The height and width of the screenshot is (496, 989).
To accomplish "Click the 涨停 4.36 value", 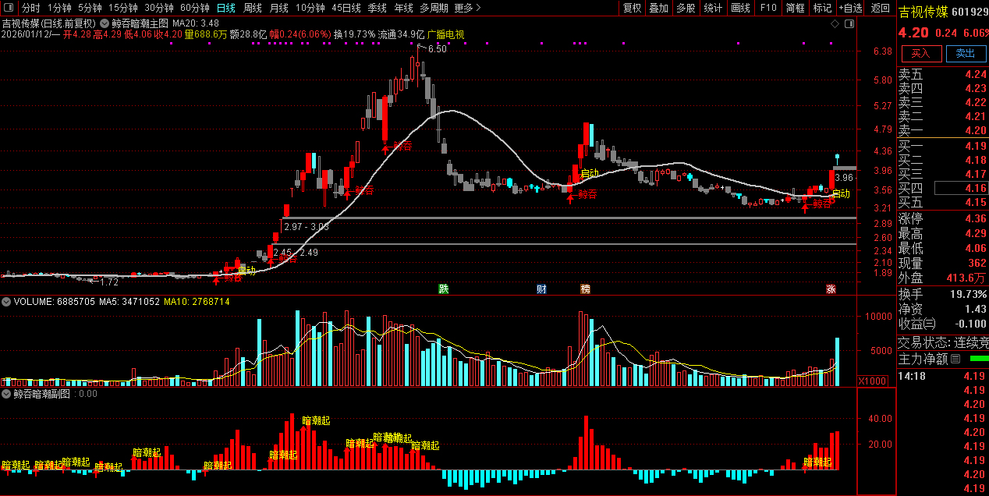I will click(975, 219).
